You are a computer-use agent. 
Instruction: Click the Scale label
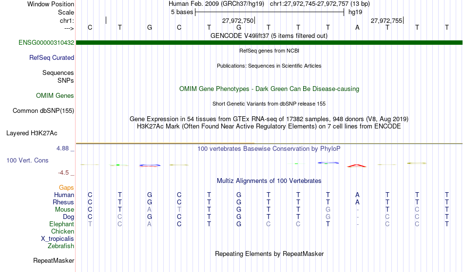pos(66,12)
